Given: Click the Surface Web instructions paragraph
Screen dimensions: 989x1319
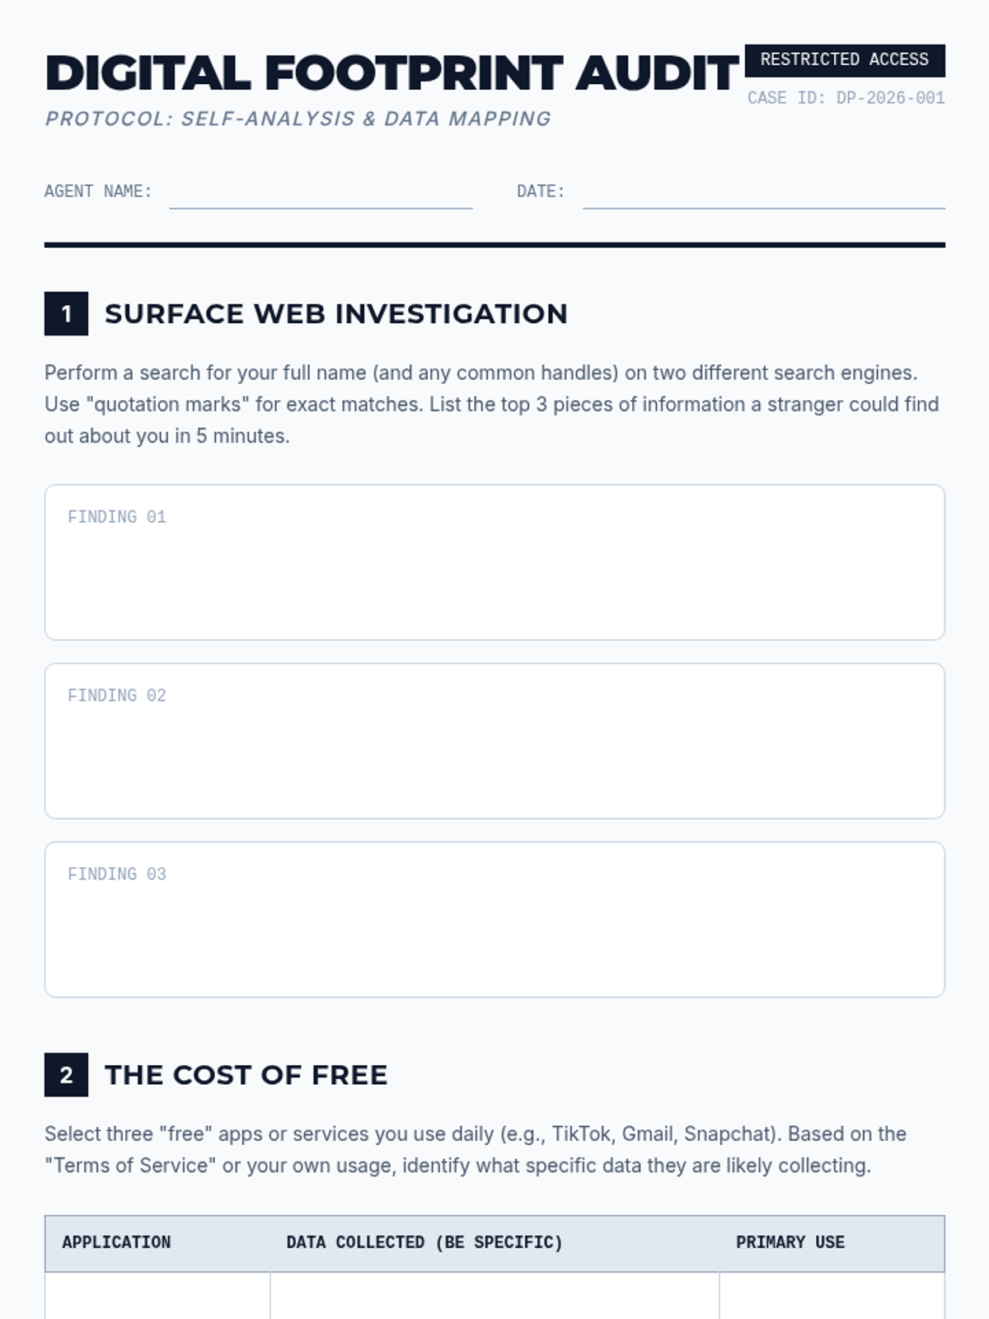Looking at the screenshot, I should (493, 405).
